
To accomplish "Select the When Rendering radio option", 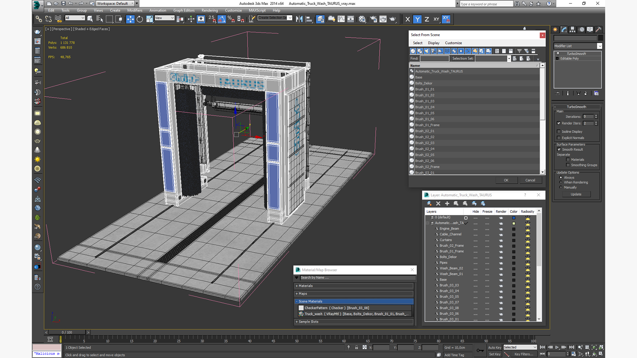I will click(561, 182).
